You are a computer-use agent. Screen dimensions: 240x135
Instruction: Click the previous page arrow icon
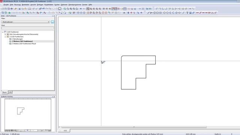[81, 9]
